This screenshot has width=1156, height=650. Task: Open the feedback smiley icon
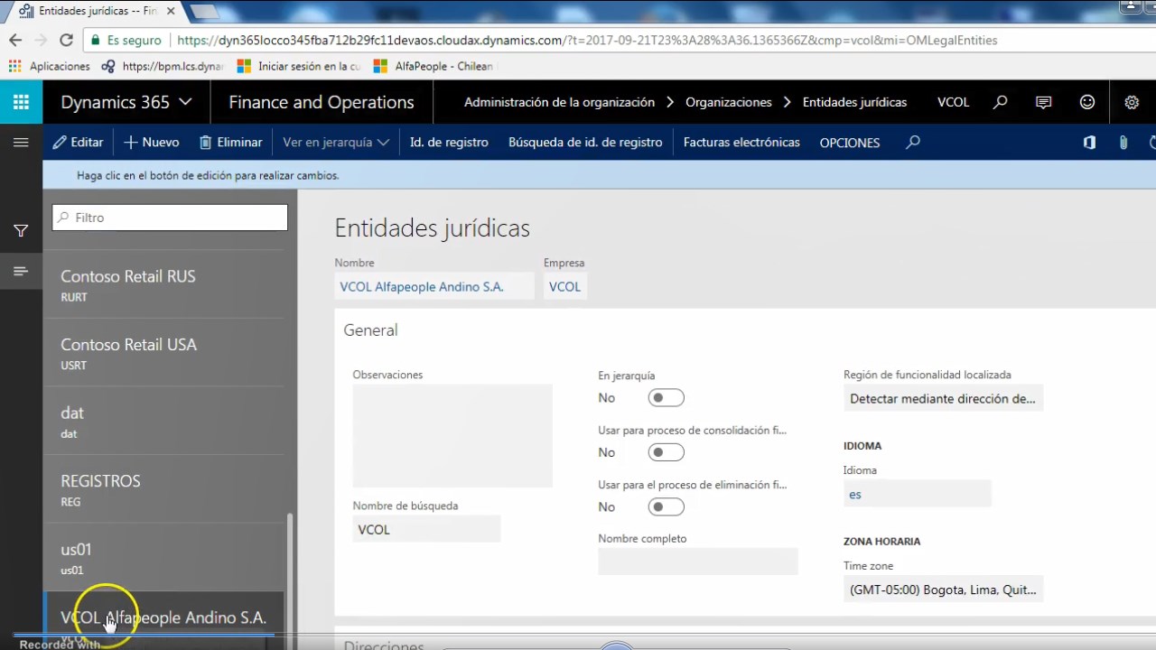point(1087,102)
